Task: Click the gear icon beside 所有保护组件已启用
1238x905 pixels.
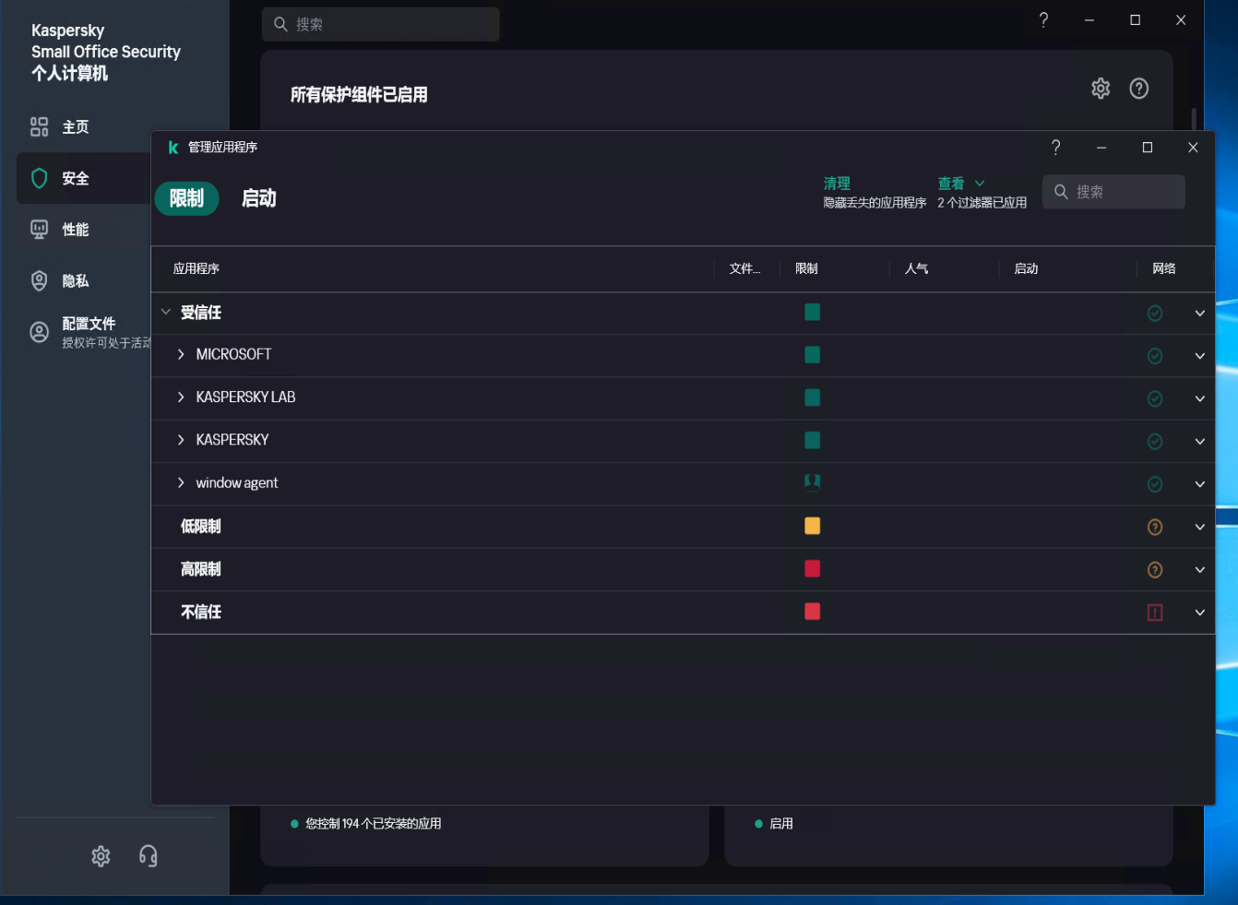Action: (x=1101, y=89)
